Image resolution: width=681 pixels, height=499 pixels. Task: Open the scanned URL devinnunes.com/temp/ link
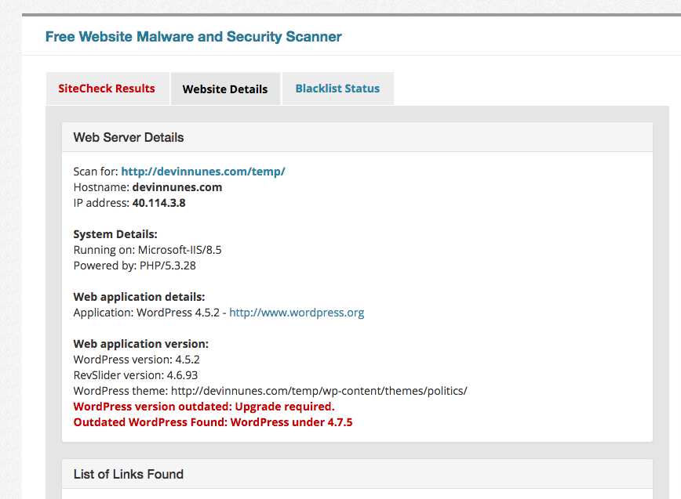203,172
